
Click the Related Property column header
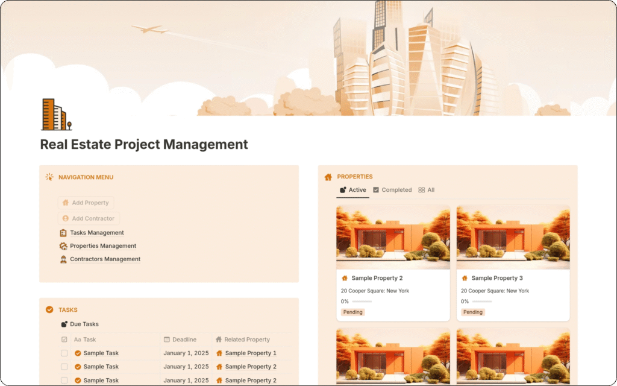point(247,340)
